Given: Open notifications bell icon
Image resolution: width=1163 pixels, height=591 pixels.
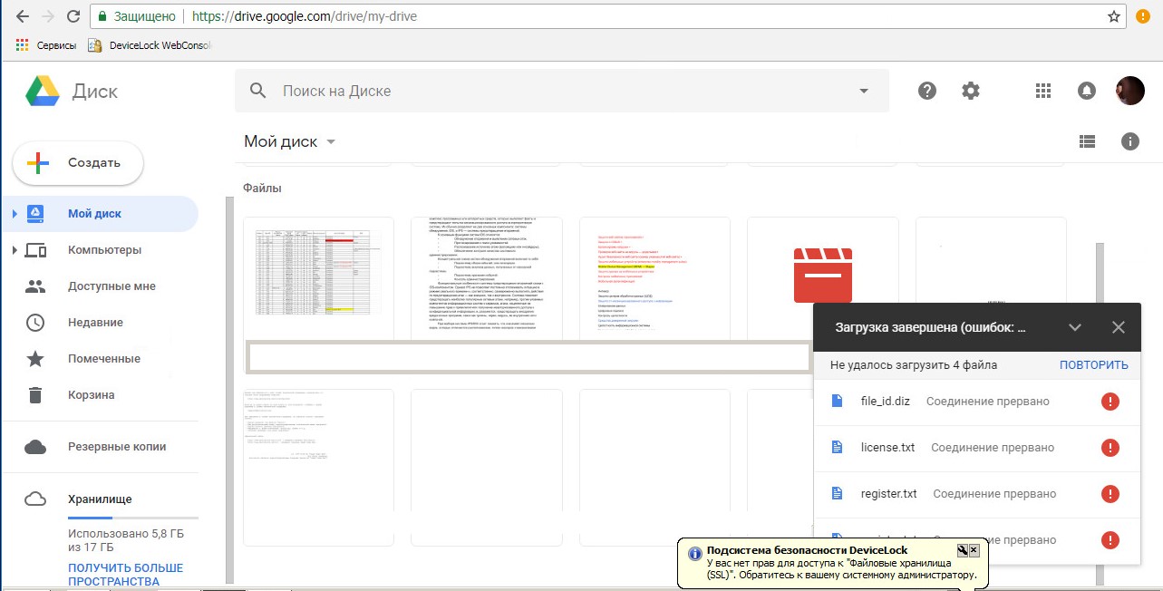Looking at the screenshot, I should [x=1086, y=91].
